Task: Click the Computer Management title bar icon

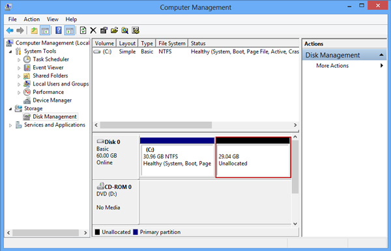Action: pos(8,7)
